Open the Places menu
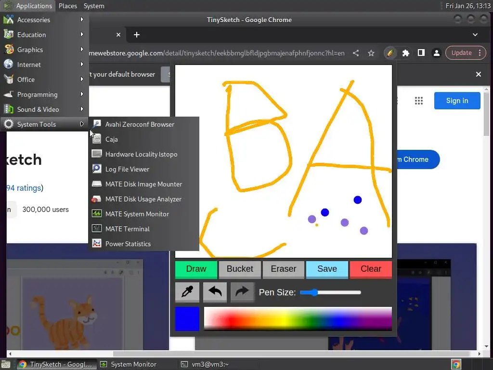This screenshot has height=370, width=493. pyautogui.click(x=68, y=6)
